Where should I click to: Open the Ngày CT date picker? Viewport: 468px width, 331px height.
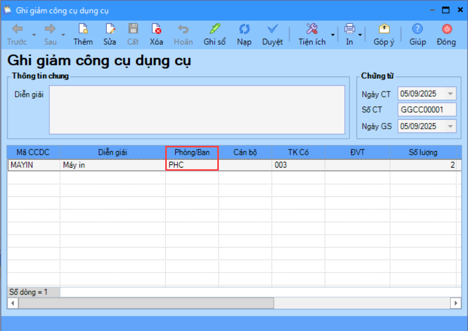pos(450,94)
